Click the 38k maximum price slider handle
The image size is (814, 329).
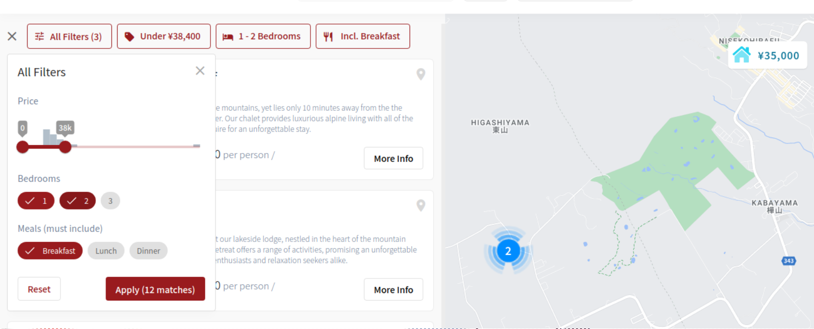pyautogui.click(x=65, y=147)
